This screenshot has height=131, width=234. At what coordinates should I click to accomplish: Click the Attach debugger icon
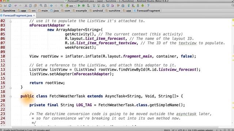pyautogui.click(x=88, y=6)
